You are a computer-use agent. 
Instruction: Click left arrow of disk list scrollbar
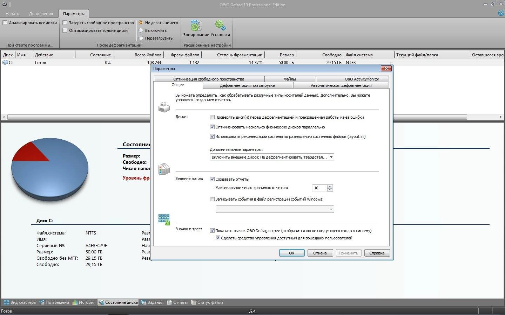[x=4, y=117]
